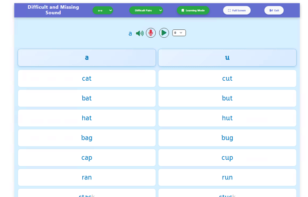
Task: Select the 'u' column header
Action: pos(227,57)
